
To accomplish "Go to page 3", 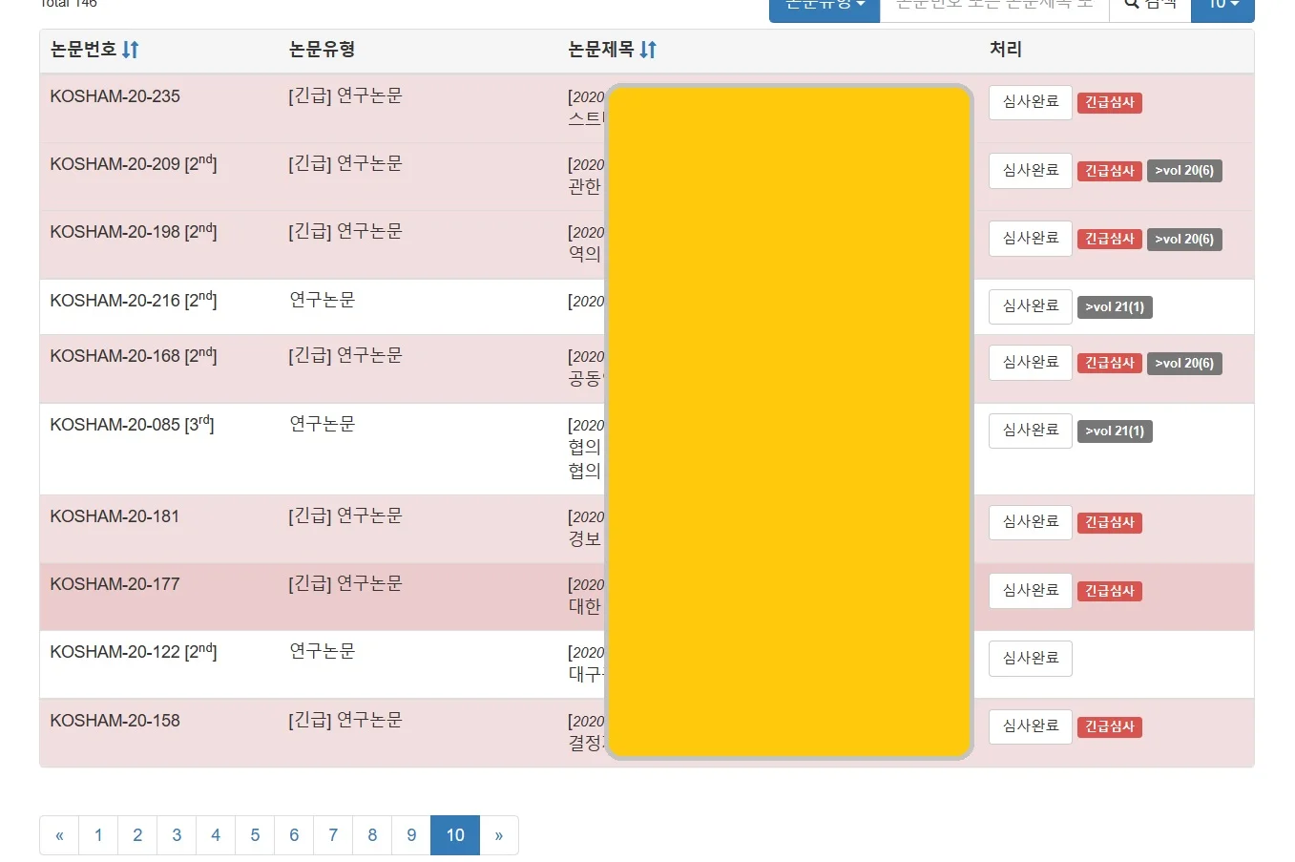I will (177, 835).
